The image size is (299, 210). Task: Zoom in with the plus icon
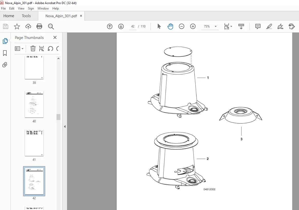193,26
